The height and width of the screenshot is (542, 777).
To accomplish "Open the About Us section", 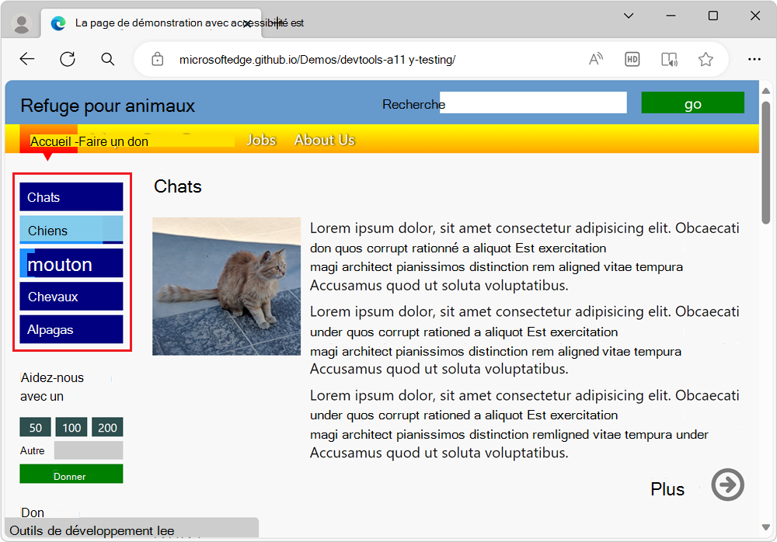I will (x=324, y=140).
